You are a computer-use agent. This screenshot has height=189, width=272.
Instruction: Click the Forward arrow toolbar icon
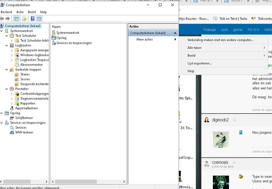(8, 19)
